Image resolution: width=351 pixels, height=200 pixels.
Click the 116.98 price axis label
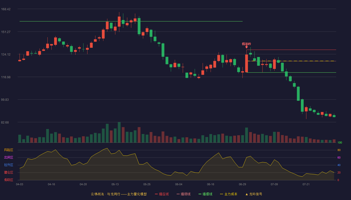(6, 77)
